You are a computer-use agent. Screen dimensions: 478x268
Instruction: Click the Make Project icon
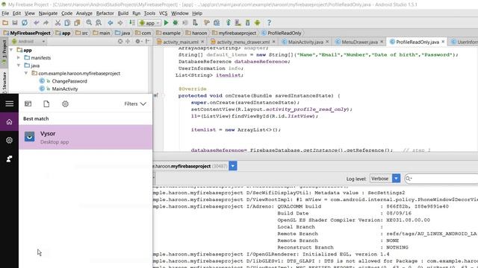tap(132, 23)
